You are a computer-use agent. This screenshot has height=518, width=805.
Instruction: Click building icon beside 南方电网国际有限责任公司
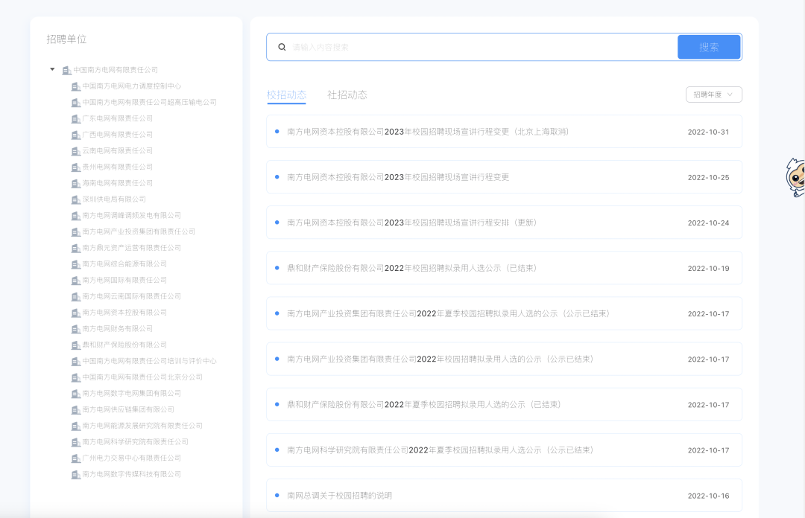[x=76, y=281]
